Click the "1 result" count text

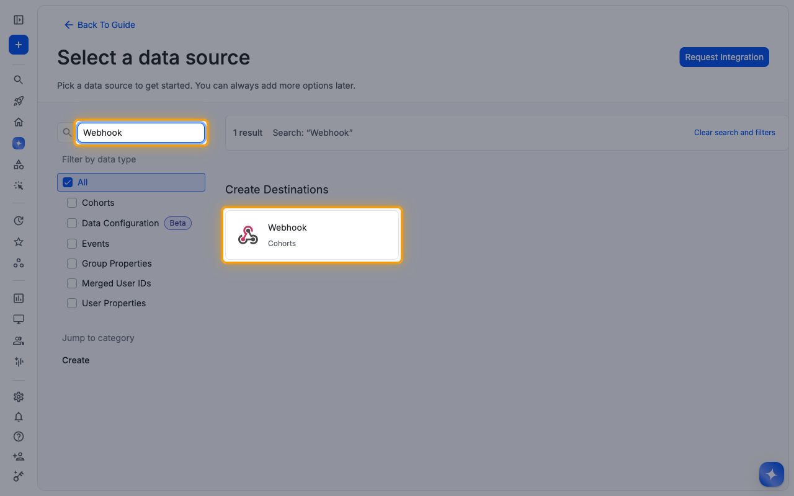[248, 133]
